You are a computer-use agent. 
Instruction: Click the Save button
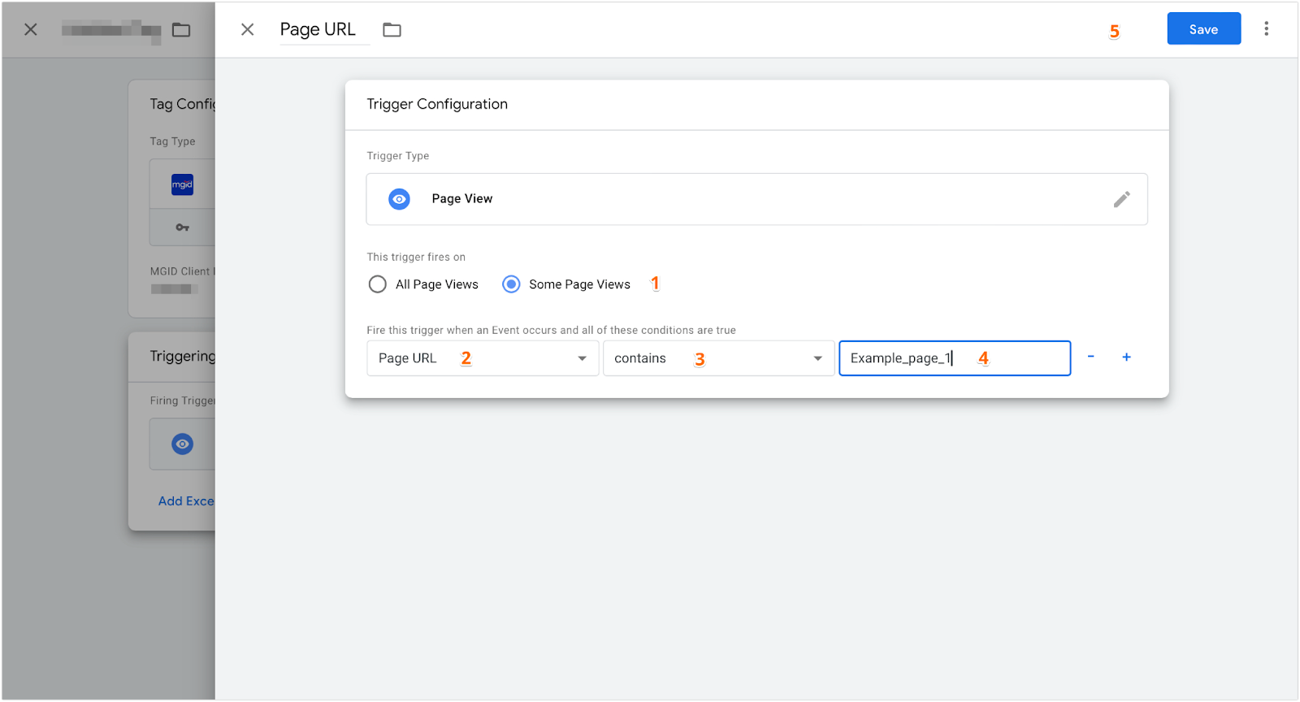pos(1203,29)
